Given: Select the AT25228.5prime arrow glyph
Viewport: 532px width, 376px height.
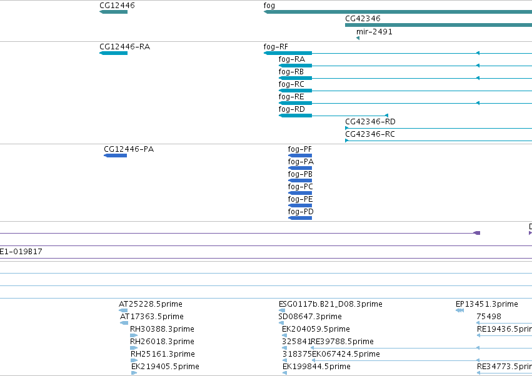Looking at the screenshot, I should pyautogui.click(x=123, y=310).
